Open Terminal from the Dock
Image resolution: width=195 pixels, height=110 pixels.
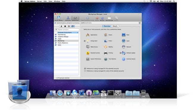click(x=111, y=93)
